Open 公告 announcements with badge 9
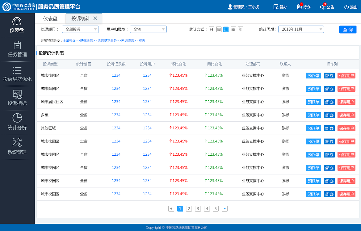The width and height of the screenshot is (361, 231). click(x=327, y=7)
